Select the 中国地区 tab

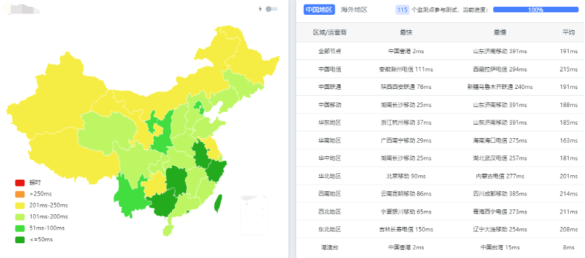[x=319, y=10]
